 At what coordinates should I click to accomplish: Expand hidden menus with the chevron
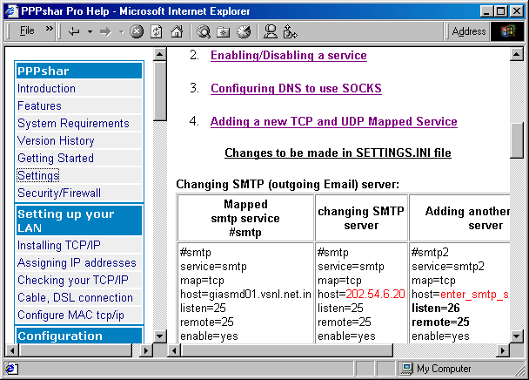tap(50, 29)
